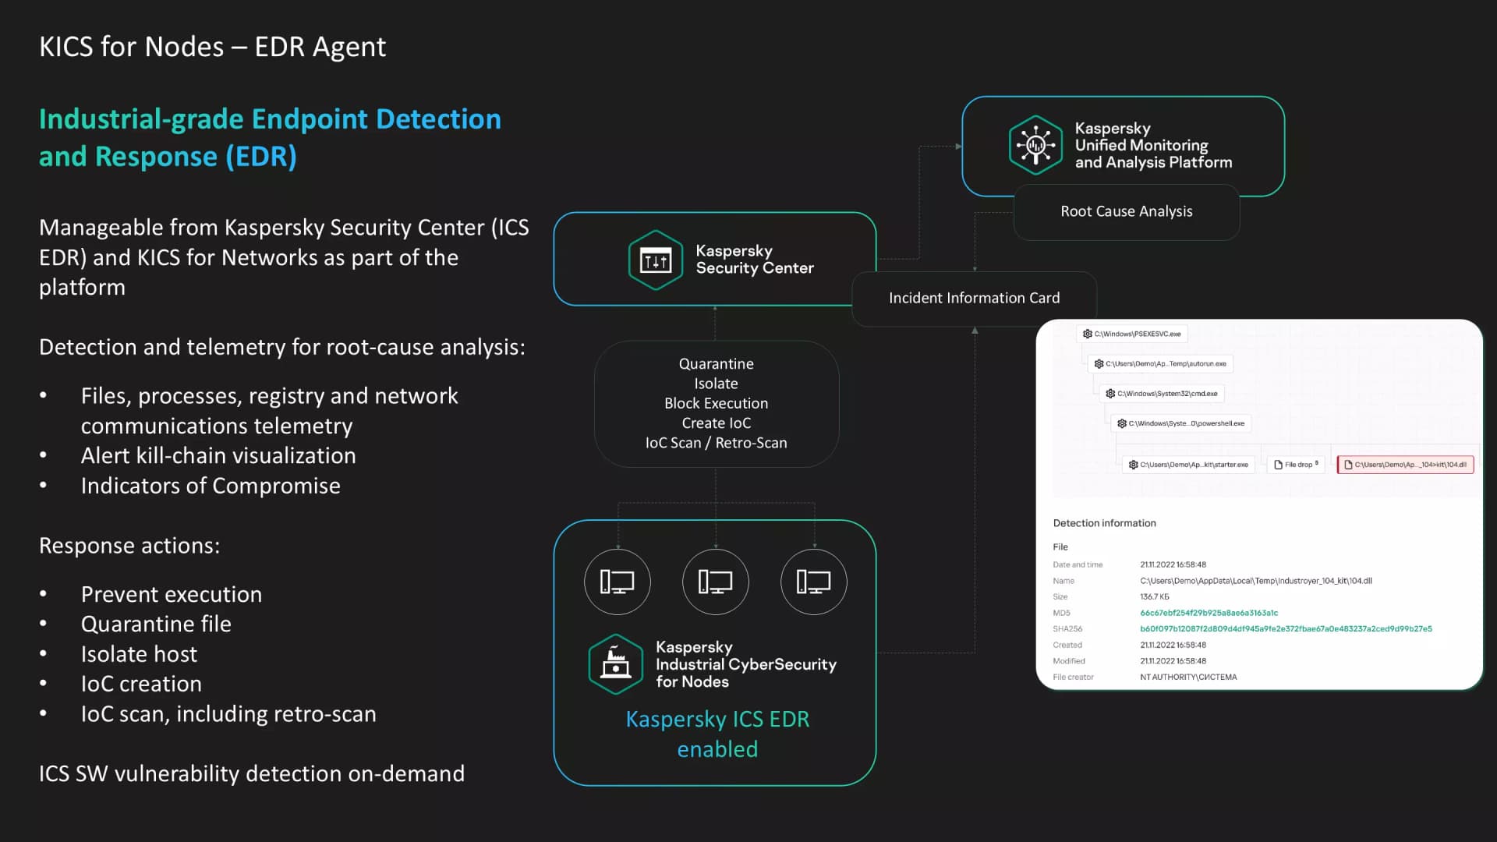1497x842 pixels.
Task: Open the green SHA256 hash link
Action: coord(1286,628)
